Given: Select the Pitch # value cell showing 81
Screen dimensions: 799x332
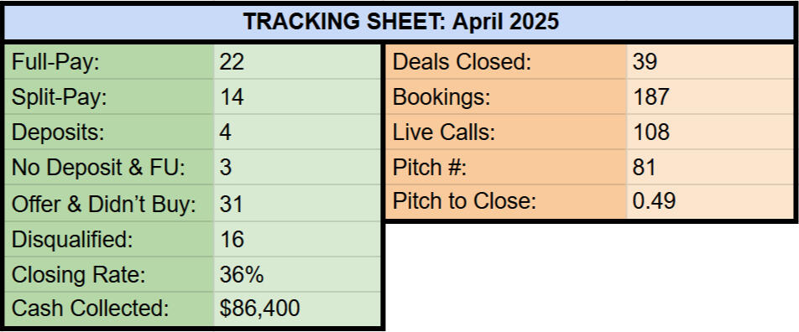Looking at the screenshot, I should tap(711, 168).
